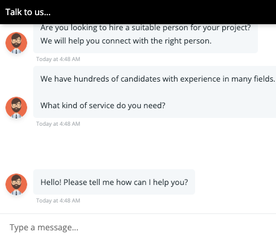Click the 'Hello! Please tell me' message bubble
276x240 pixels.
click(114, 182)
